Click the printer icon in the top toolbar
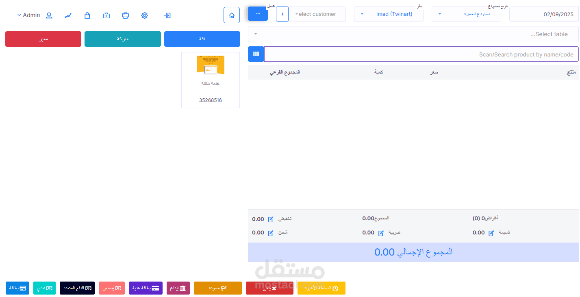 pyautogui.click(x=125, y=15)
